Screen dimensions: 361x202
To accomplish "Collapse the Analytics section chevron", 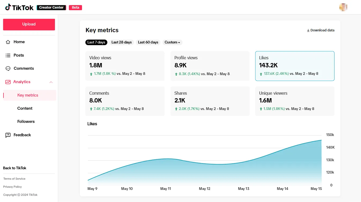I will coord(51,82).
